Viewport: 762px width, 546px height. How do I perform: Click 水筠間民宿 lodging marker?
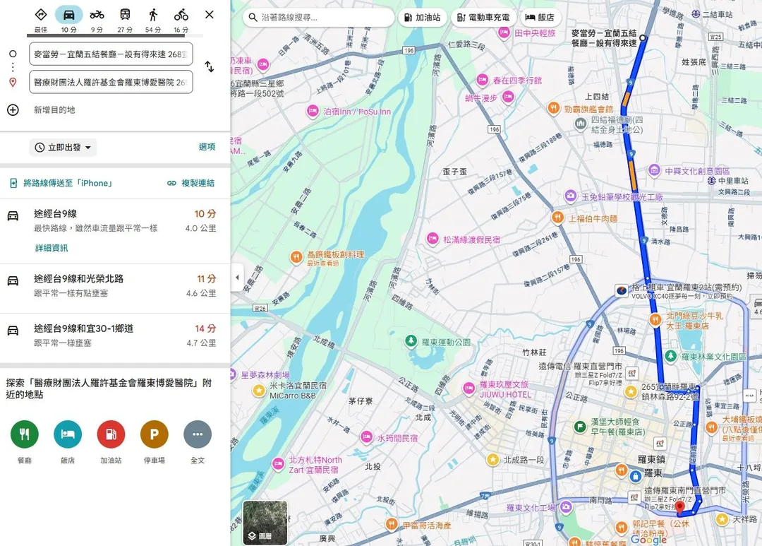tap(367, 437)
